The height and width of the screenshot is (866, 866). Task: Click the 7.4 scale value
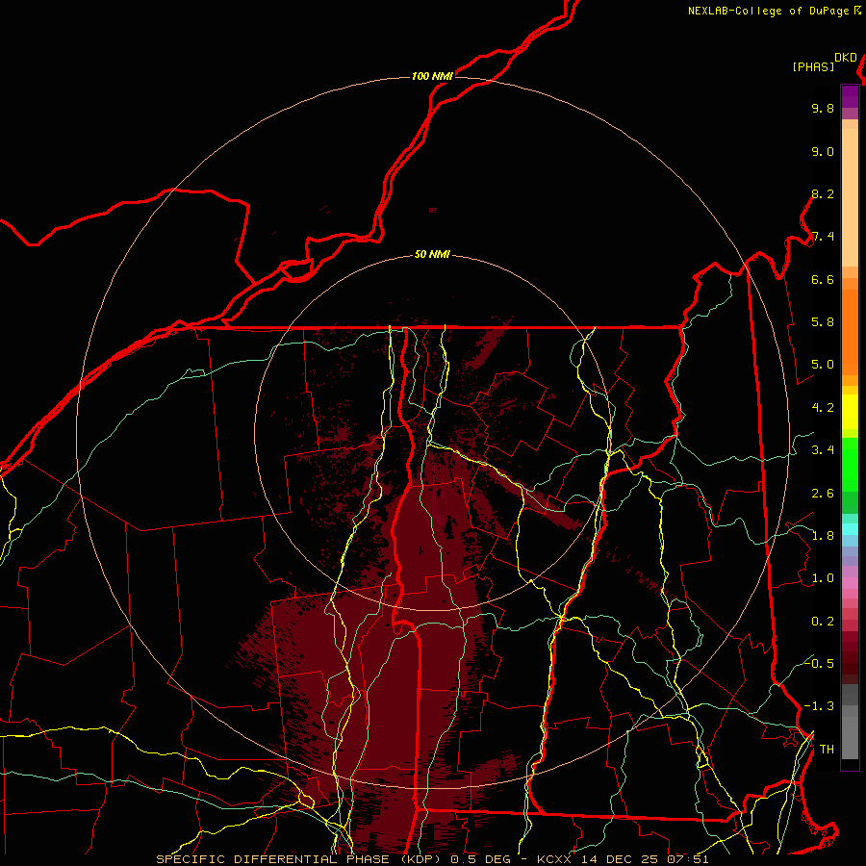tap(823, 237)
